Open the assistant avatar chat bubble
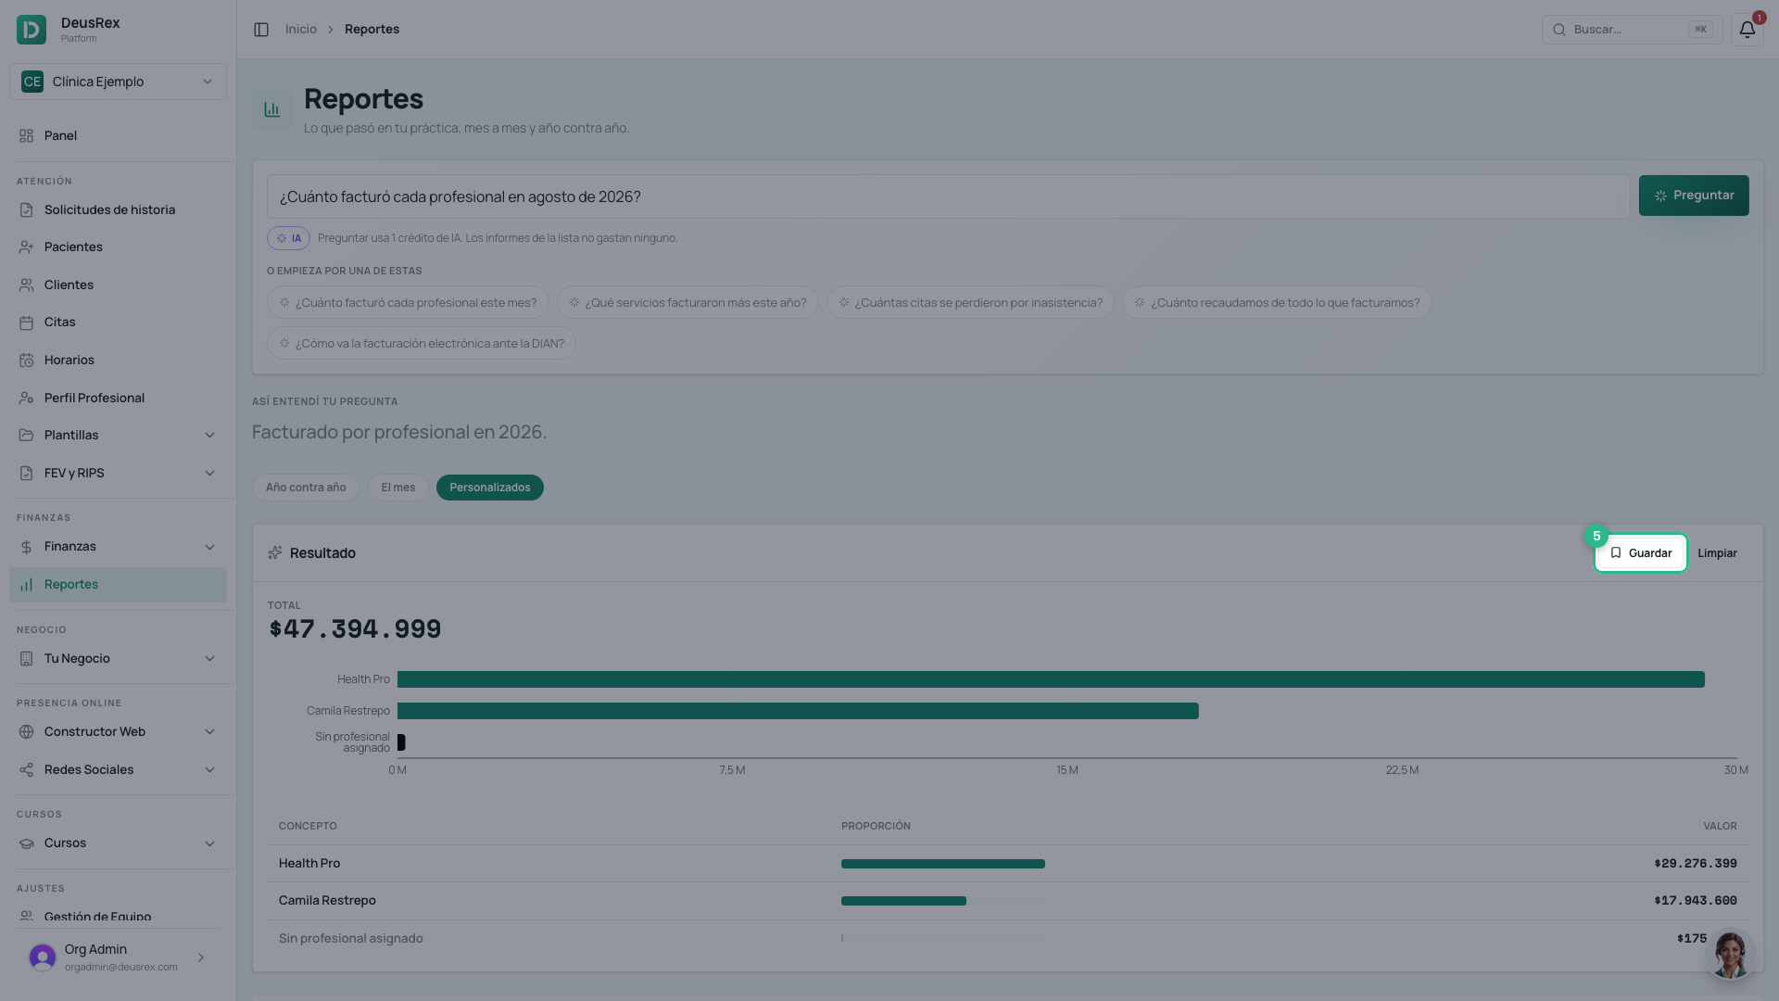Screen dimensions: 1779x1001 [x=1730, y=954]
